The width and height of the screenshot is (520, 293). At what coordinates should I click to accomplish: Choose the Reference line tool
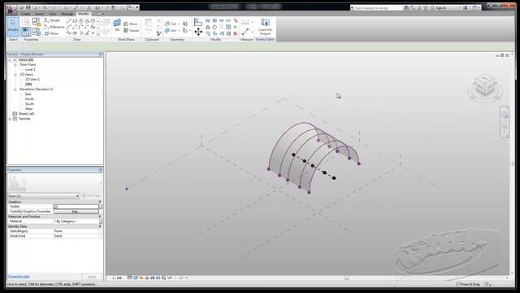(x=54, y=27)
